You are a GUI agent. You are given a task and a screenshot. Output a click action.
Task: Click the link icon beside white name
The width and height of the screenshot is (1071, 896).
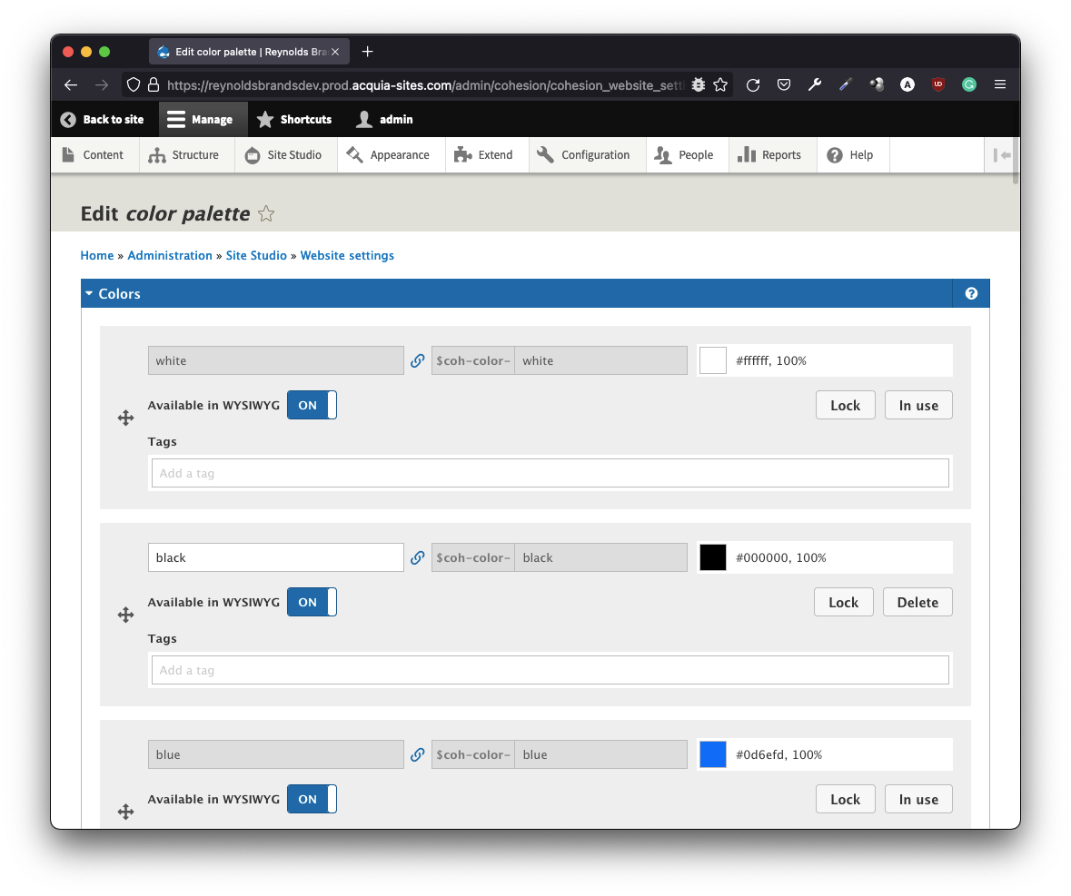tap(418, 360)
